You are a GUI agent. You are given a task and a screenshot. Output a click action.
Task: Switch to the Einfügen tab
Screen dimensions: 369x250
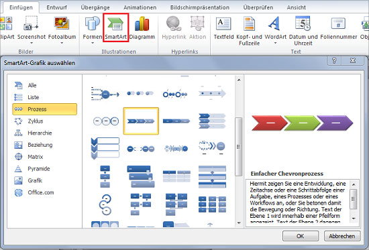point(21,7)
